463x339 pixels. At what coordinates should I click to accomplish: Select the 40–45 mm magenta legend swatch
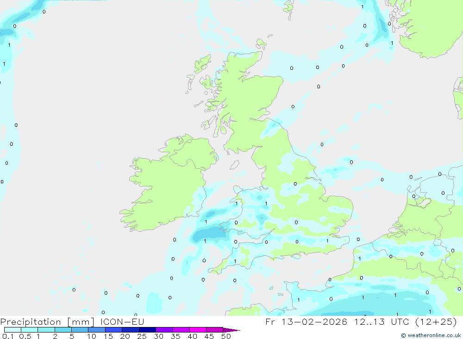point(198,330)
